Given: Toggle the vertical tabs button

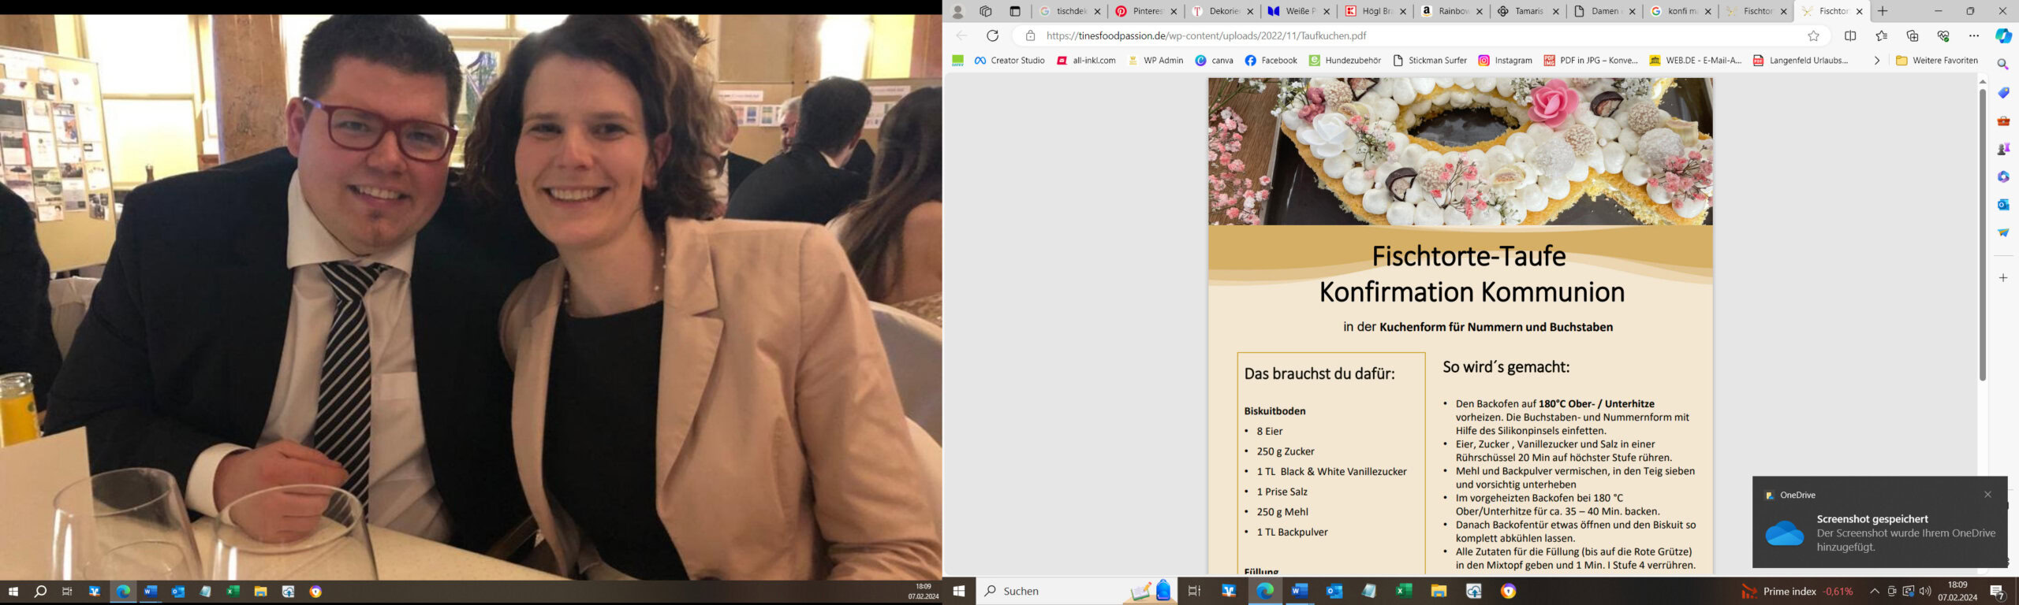Looking at the screenshot, I should coord(1015,11).
